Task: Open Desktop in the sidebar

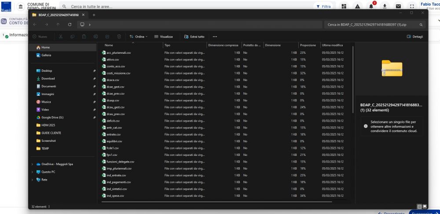Action: (63, 71)
